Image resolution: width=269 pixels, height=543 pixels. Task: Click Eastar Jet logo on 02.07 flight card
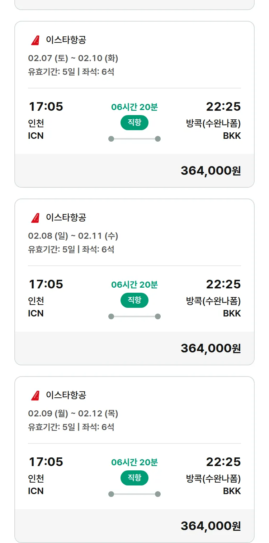tap(35, 40)
